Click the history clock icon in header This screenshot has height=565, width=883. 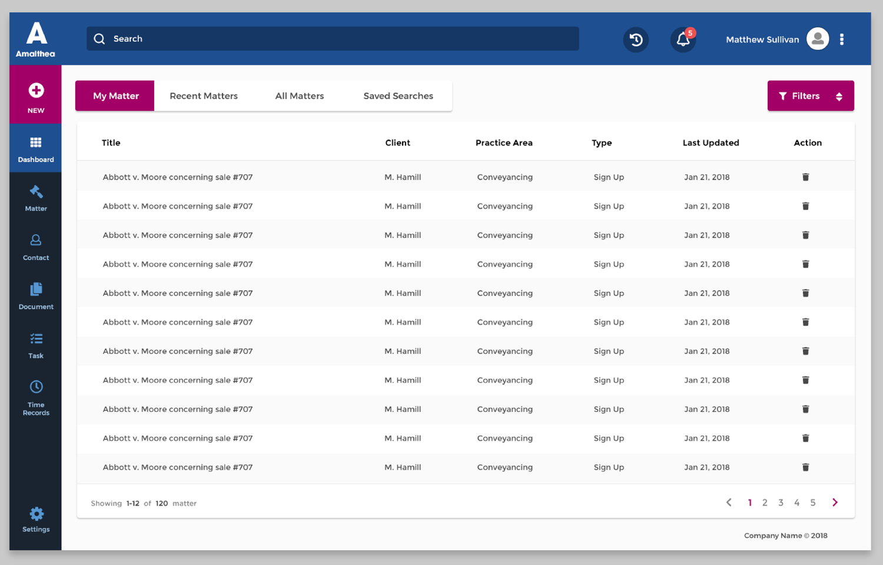[x=636, y=39]
